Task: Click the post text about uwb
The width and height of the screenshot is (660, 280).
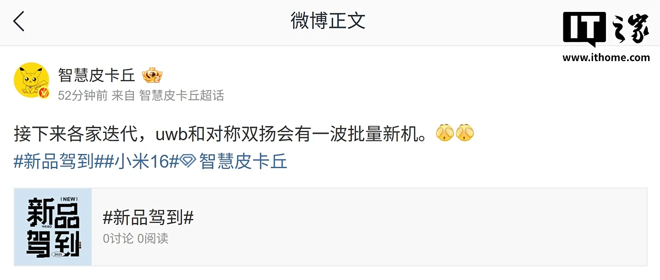Action: coord(220,134)
